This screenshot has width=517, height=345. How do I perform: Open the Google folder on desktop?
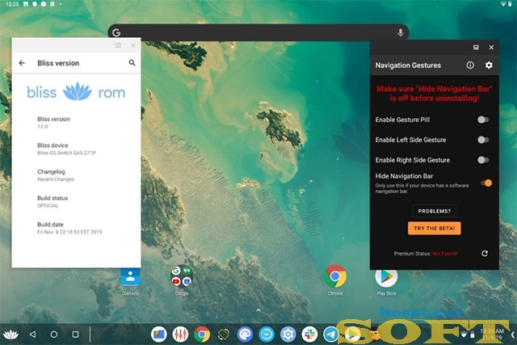(181, 280)
